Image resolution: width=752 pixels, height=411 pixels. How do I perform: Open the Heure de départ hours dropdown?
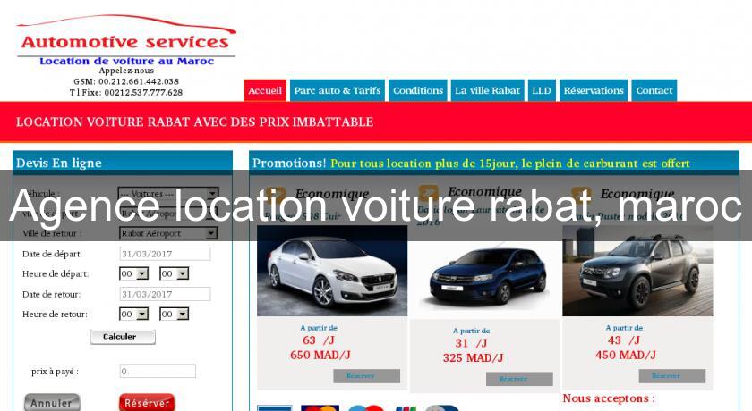(x=133, y=273)
